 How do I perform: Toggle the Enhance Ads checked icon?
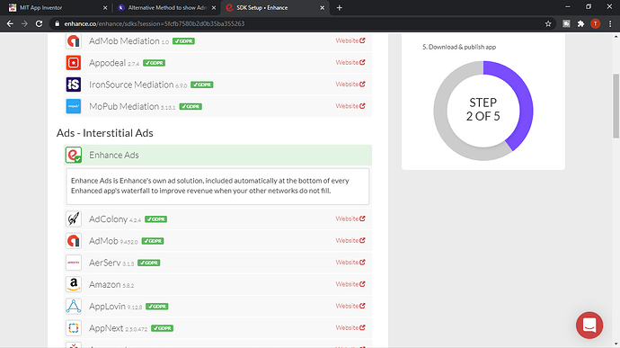(74, 155)
